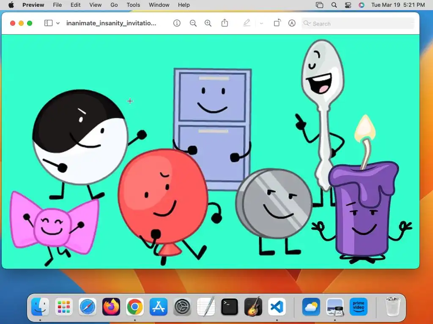Screen dimensions: 433x324
Task: Click the date and time clock
Action: pos(398,5)
